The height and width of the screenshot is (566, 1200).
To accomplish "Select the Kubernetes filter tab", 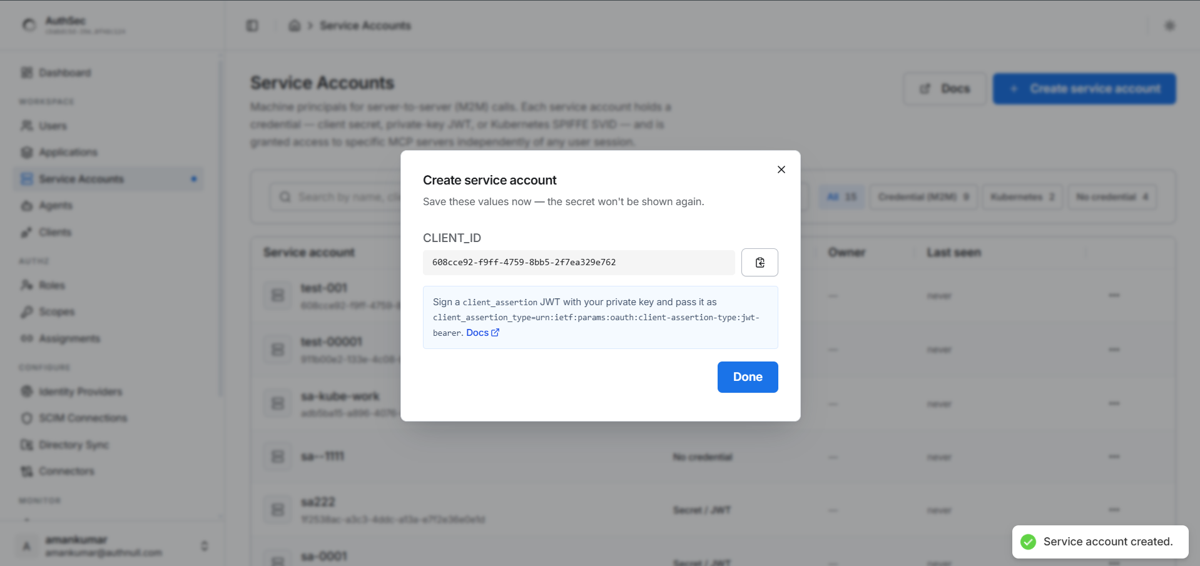I will 1022,197.
